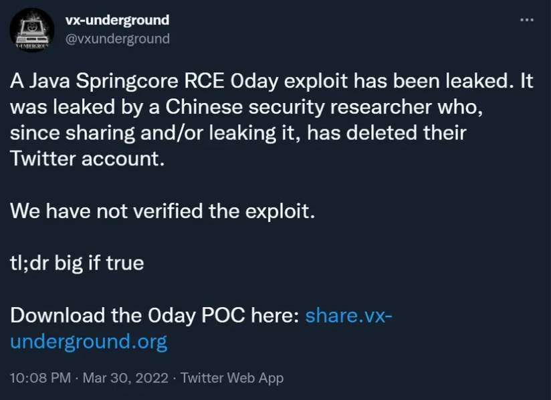The image size is (551, 400).
Task: Click the underground.org link continuation
Action: tap(89, 341)
